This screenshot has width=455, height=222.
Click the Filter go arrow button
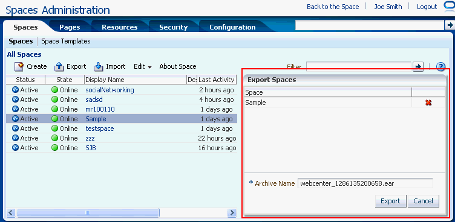(418, 66)
